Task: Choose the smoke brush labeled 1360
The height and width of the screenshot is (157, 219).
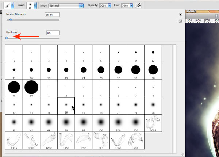Action: [x=118, y=141]
